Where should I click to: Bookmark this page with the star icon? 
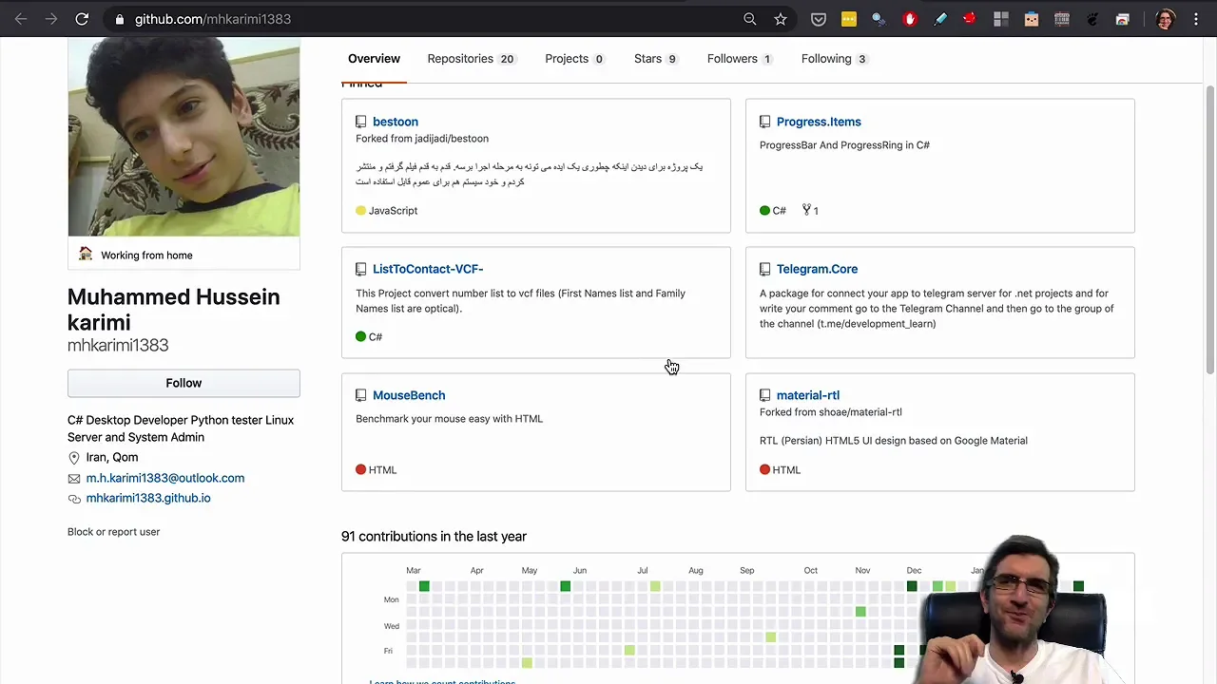781,19
